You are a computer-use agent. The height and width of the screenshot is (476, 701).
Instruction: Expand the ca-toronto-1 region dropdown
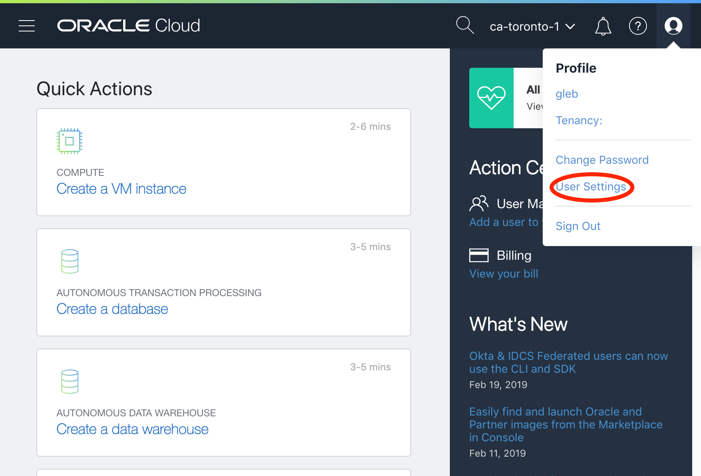pos(532,26)
